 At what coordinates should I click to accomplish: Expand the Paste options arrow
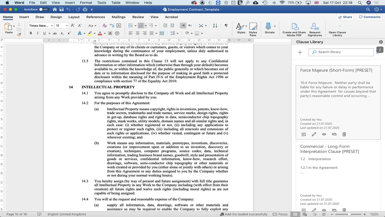[x=14, y=26]
